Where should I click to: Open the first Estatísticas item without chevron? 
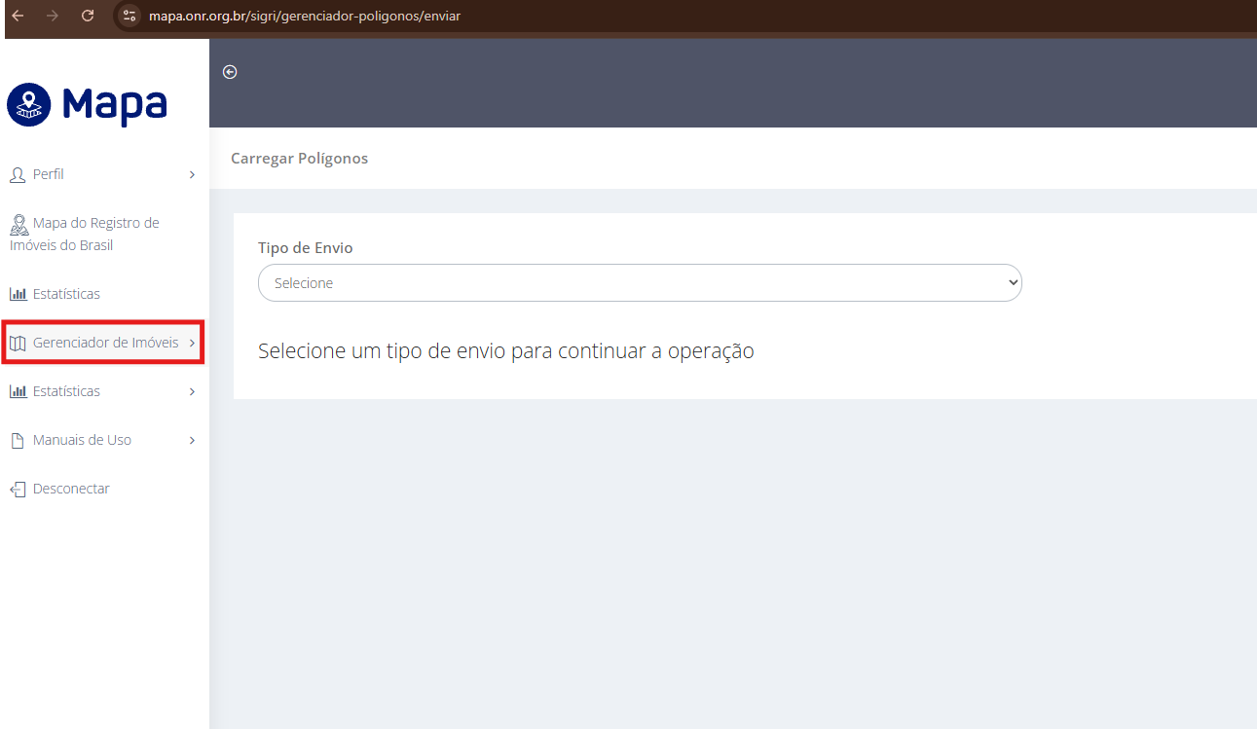pyautogui.click(x=66, y=294)
